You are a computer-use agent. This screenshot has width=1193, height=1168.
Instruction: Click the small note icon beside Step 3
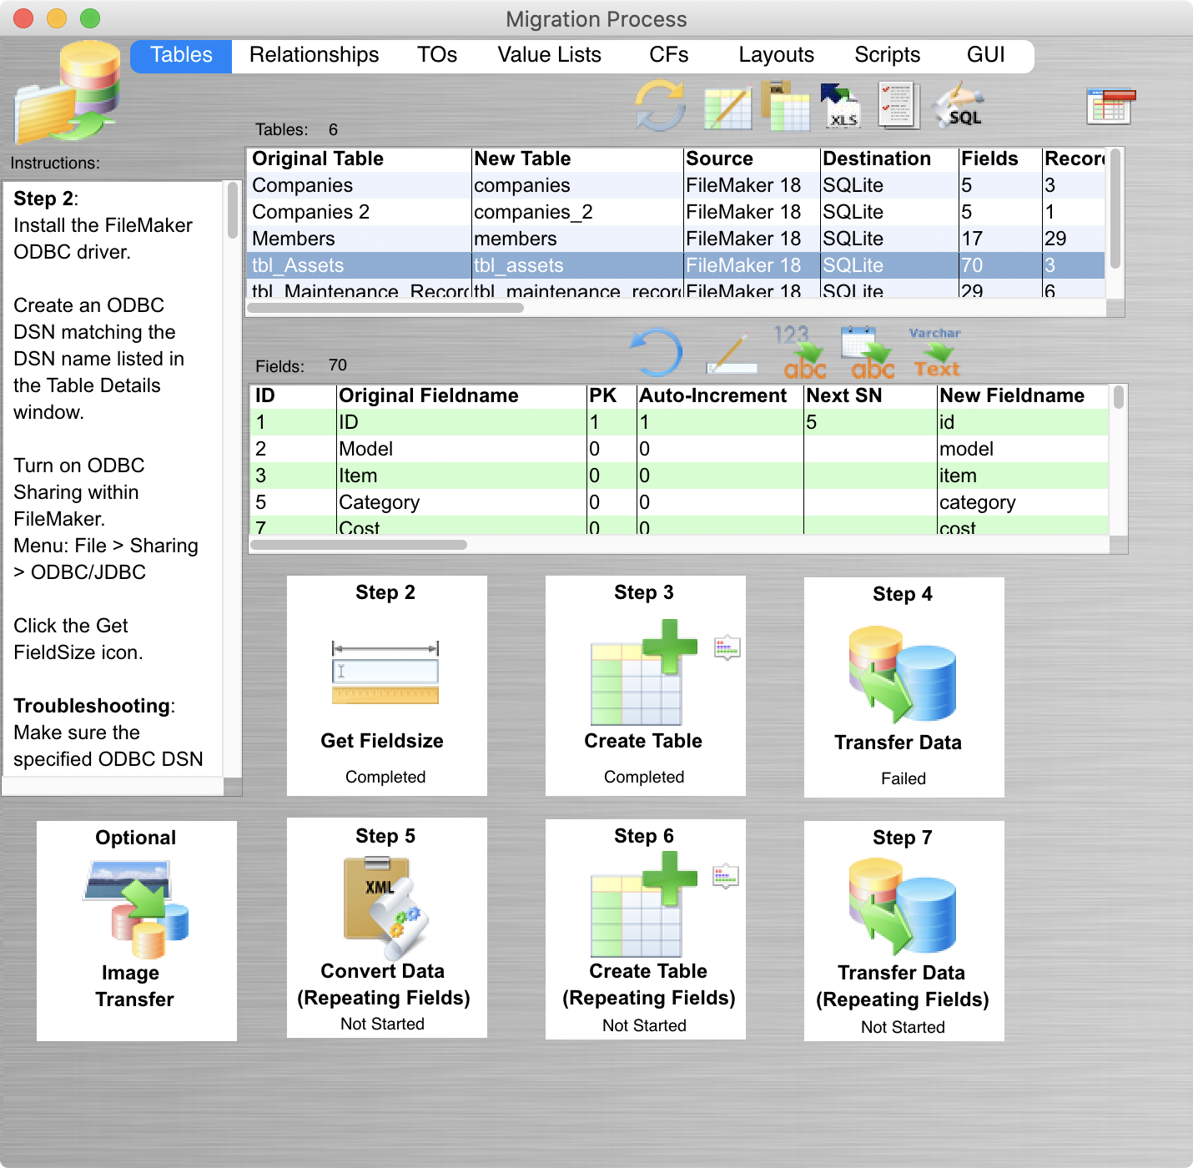tap(727, 647)
